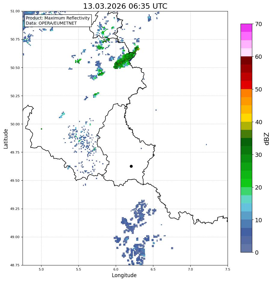Click the black location dot marker
Image resolution: width=273 pixels, height=281 pixels.
tap(131, 166)
